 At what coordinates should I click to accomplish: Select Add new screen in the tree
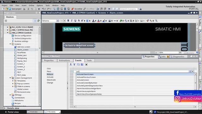pos(24,47)
